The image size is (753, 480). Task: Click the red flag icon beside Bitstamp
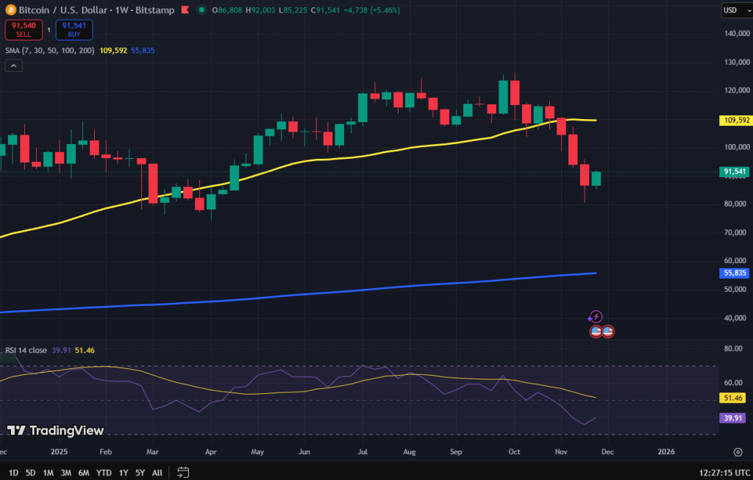click(183, 10)
